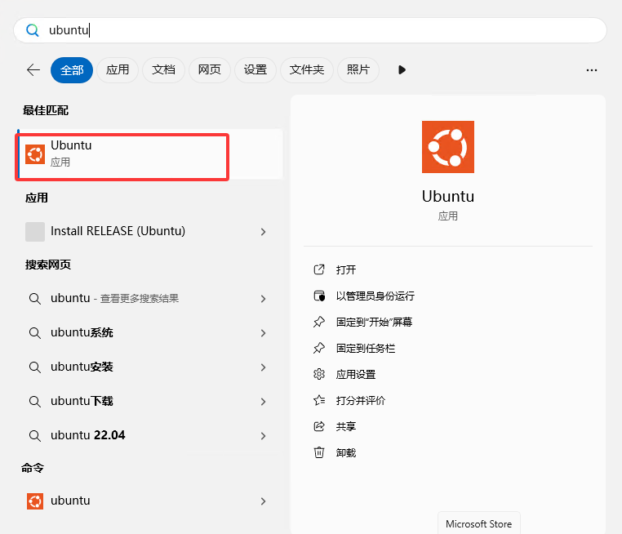The width and height of the screenshot is (622, 534).
Task: Click the shield icon for 以管理员身份运行
Action: pyautogui.click(x=319, y=296)
